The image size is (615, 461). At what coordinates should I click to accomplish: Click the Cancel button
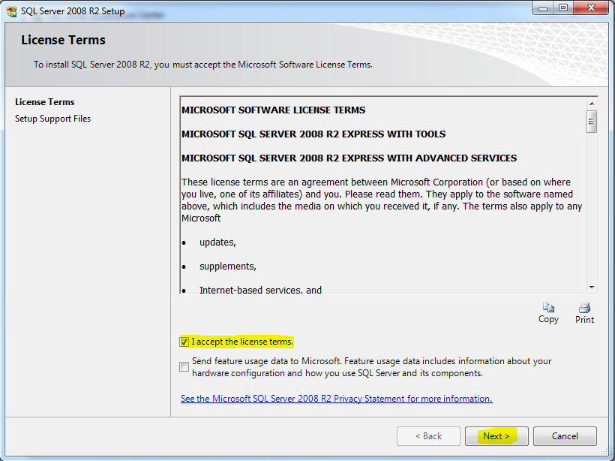[565, 436]
